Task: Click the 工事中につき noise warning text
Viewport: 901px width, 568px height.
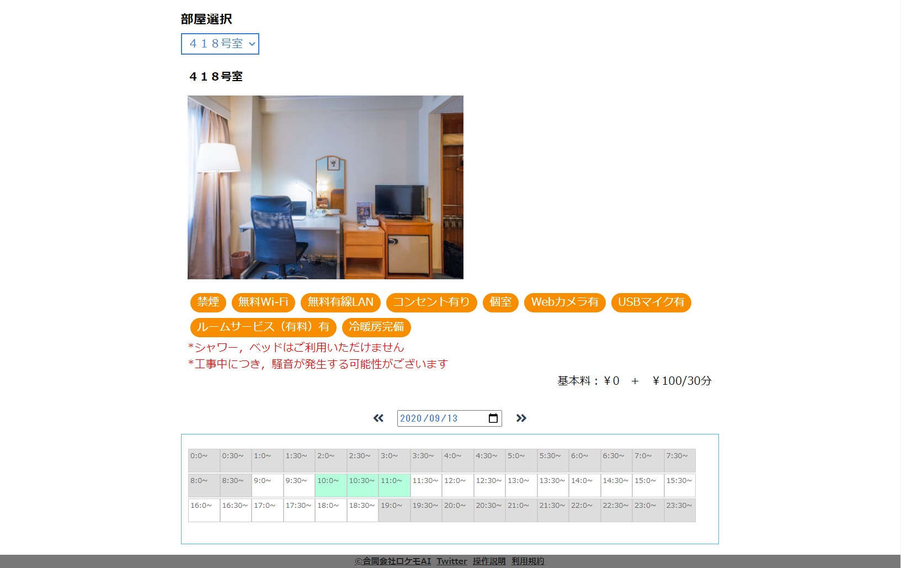Action: (318, 364)
